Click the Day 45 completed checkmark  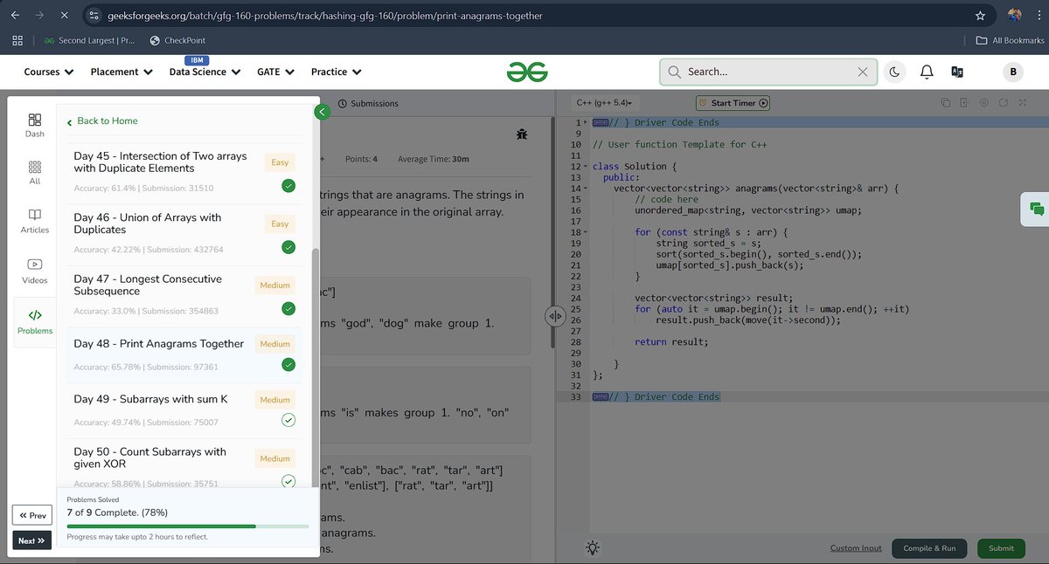point(288,186)
